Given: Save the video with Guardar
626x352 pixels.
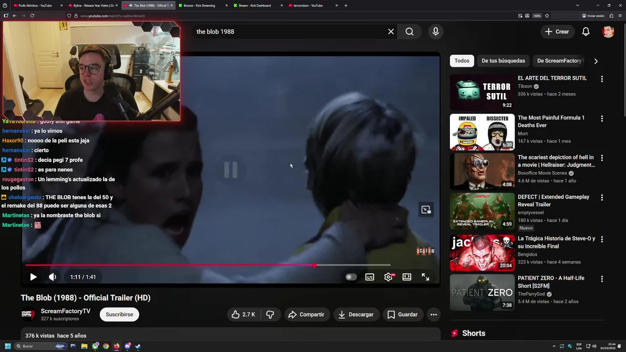Looking at the screenshot, I should [x=403, y=314].
